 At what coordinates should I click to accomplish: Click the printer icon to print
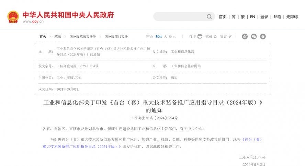(200, 36)
